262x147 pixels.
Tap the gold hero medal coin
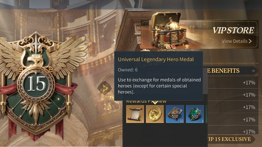tap(155, 114)
